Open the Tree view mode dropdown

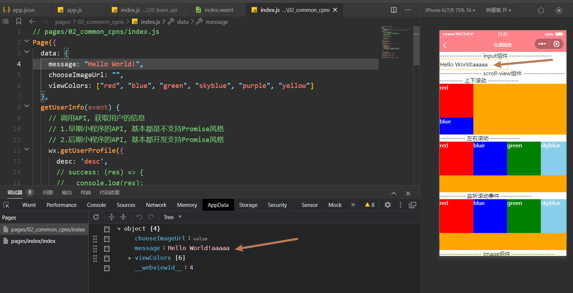coord(173,217)
